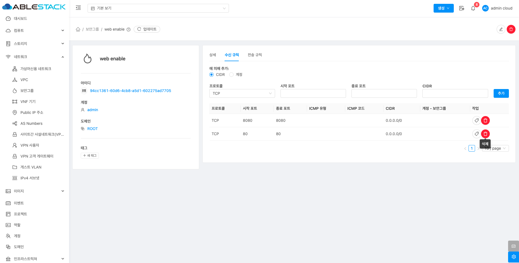Click the notification bell icon
519x263 pixels.
coord(473,8)
